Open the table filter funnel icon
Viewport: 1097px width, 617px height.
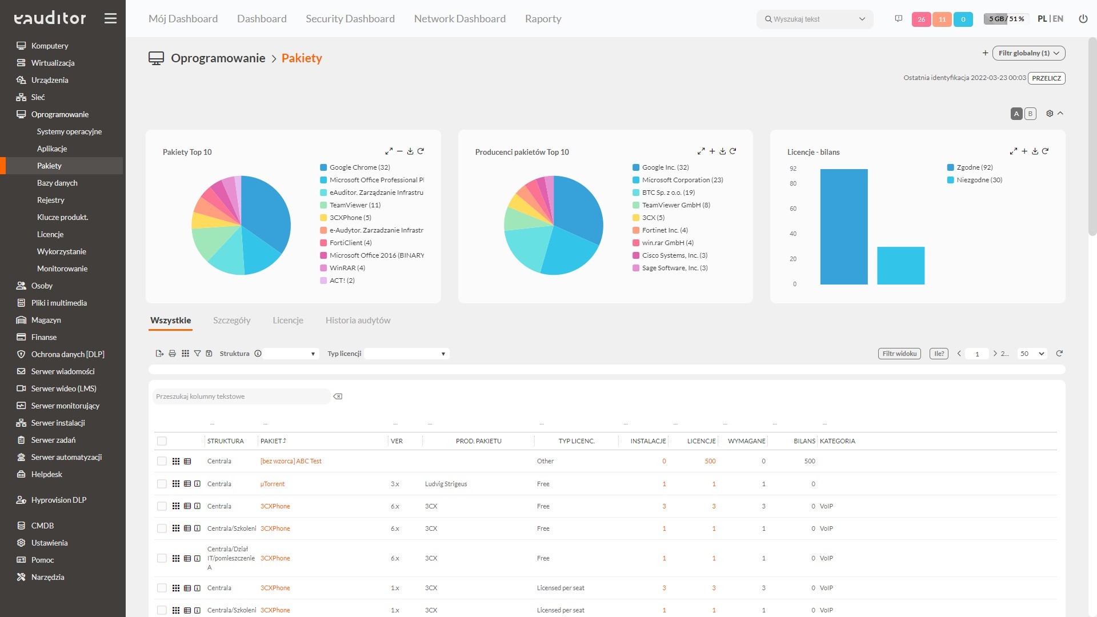click(x=197, y=354)
